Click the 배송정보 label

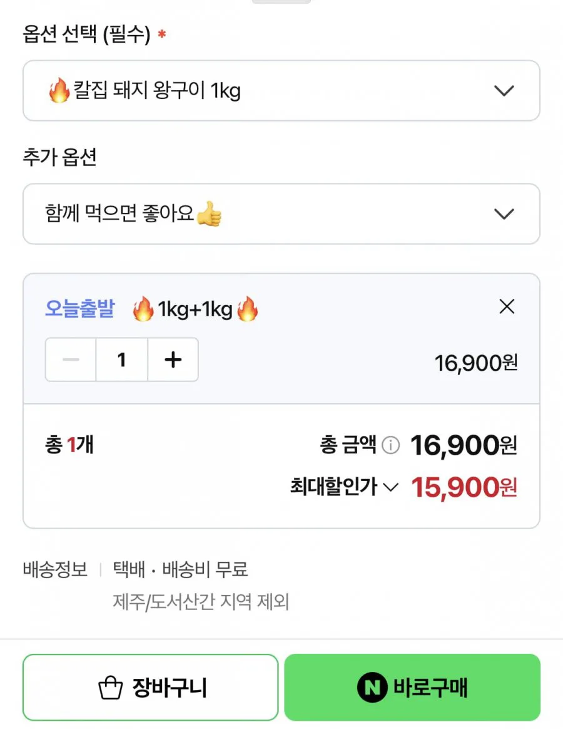(55, 569)
